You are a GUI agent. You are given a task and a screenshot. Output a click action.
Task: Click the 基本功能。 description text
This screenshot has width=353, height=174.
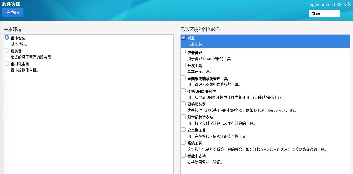[19, 44]
